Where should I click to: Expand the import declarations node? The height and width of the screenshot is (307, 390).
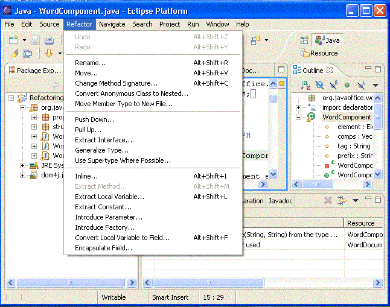[x=299, y=107]
